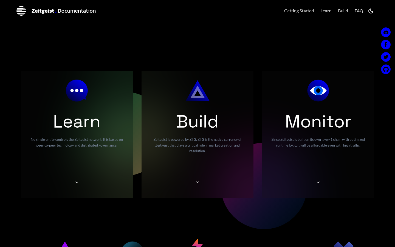Click the text about layer-1 chain
Image resolution: width=395 pixels, height=247 pixels.
pos(318,142)
